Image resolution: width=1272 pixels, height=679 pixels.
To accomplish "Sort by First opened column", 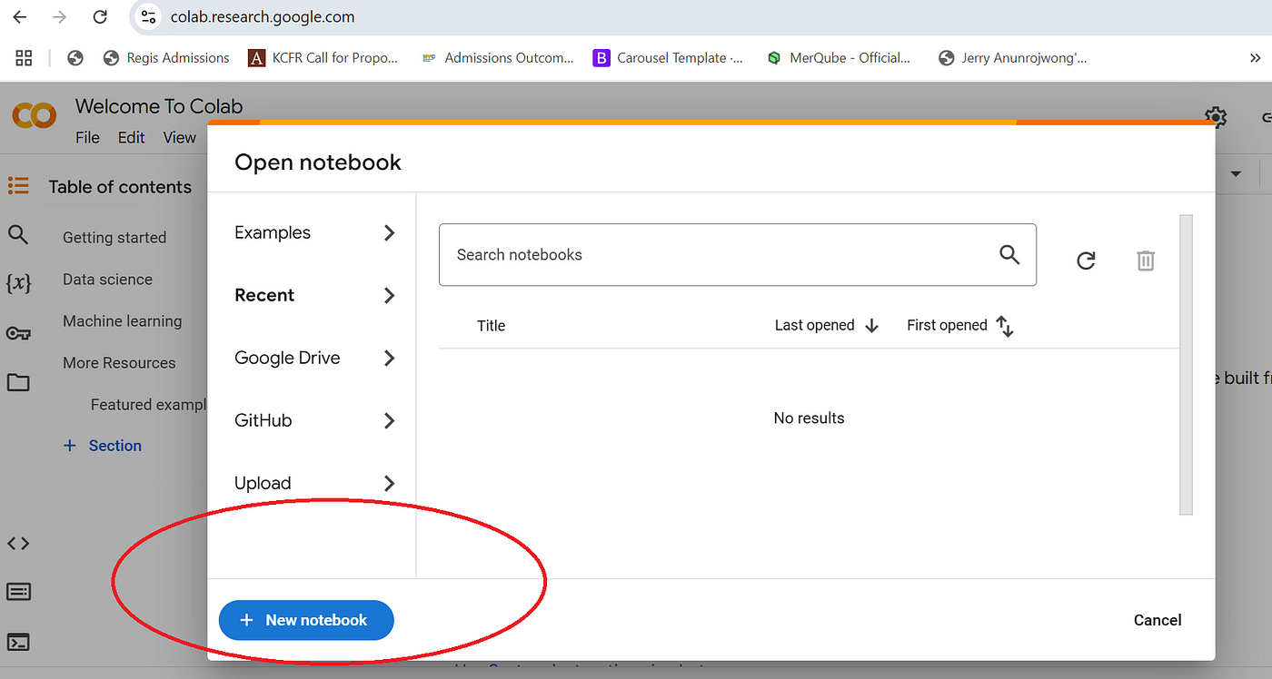I will point(960,325).
